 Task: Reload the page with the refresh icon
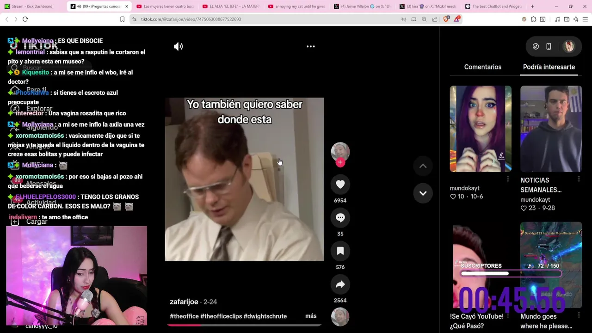click(x=25, y=19)
